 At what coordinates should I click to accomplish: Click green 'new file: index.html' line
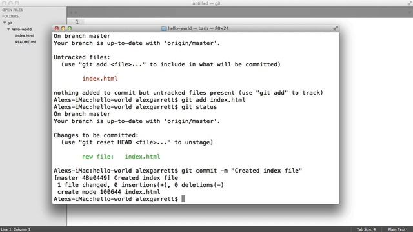[121, 157]
